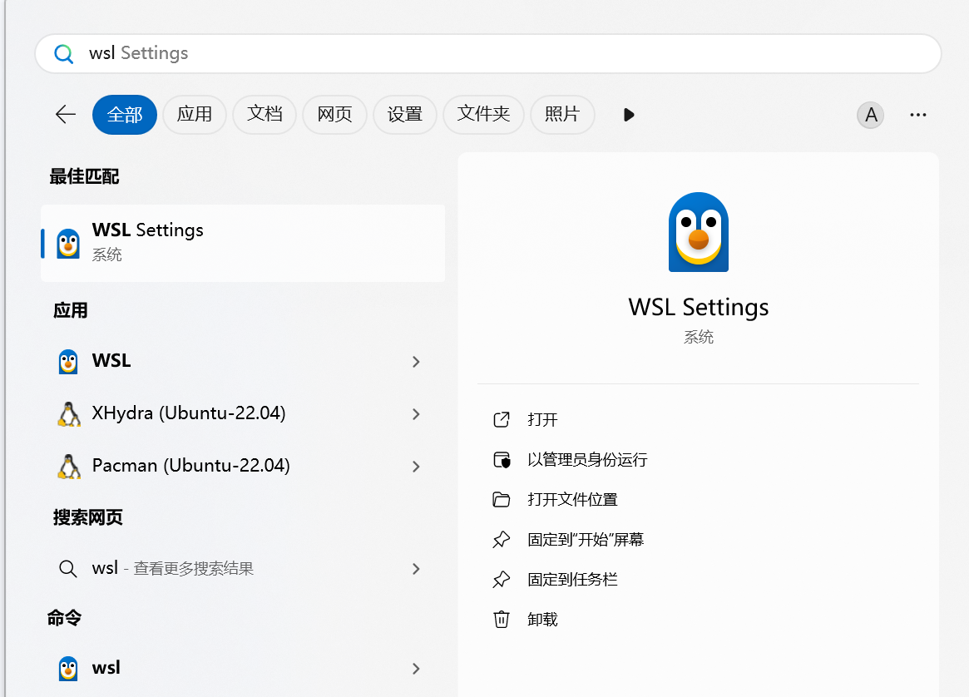Click the 卸载 trash can icon
969x697 pixels.
[501, 620]
